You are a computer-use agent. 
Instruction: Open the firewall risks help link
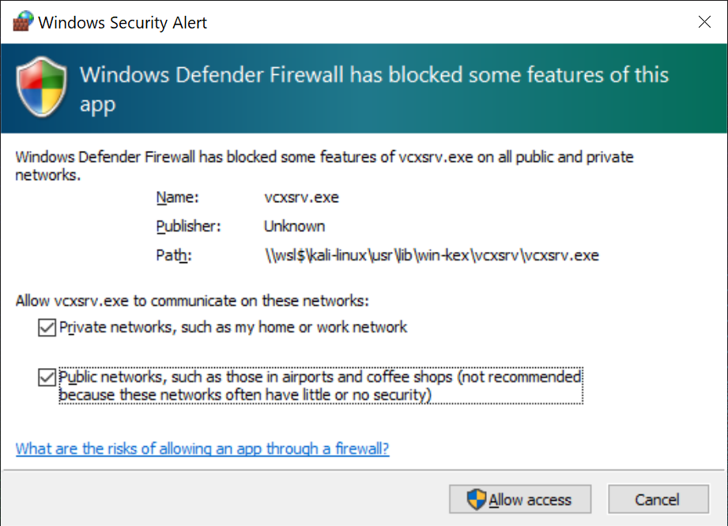[x=202, y=449]
